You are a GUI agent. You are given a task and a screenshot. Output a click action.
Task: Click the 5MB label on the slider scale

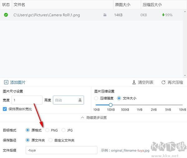[168, 110]
